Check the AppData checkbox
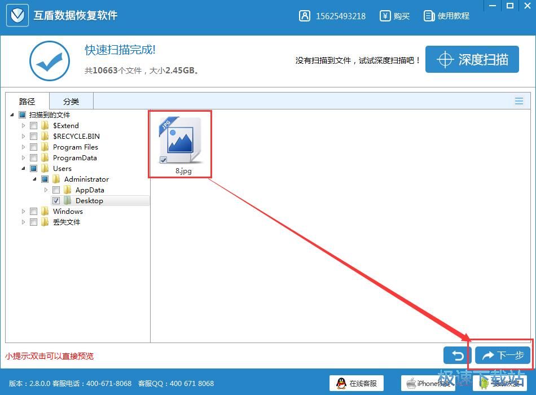Viewport: 536px width, 395px height. (56, 190)
